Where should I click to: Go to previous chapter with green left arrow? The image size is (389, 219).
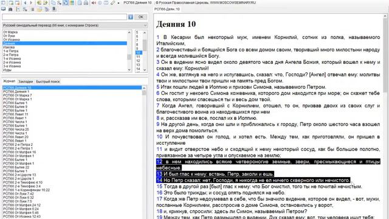[39, 2]
